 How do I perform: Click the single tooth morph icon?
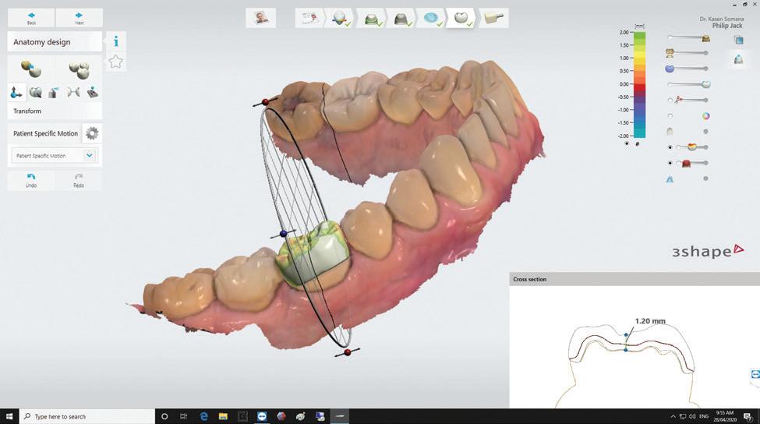(x=31, y=69)
